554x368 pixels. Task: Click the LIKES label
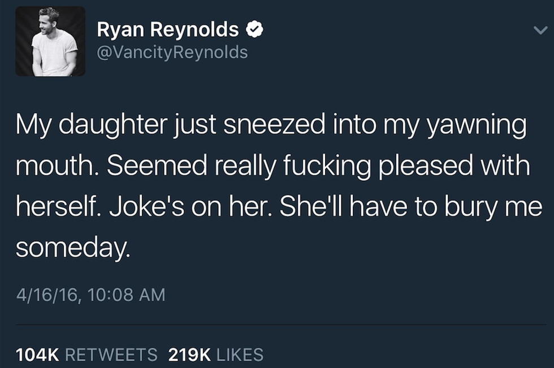tap(240, 354)
